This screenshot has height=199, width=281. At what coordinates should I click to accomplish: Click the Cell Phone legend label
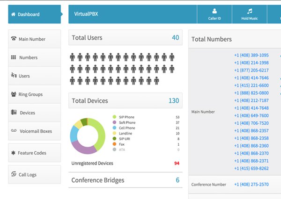(x=127, y=128)
